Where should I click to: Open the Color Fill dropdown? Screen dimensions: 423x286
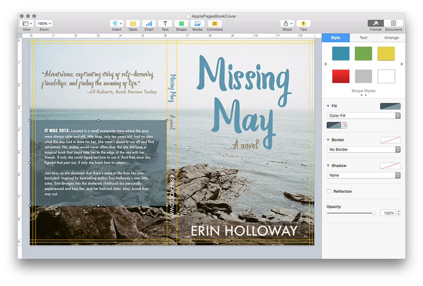coord(363,115)
